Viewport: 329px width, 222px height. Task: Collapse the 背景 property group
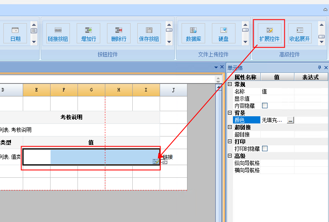tap(230, 113)
